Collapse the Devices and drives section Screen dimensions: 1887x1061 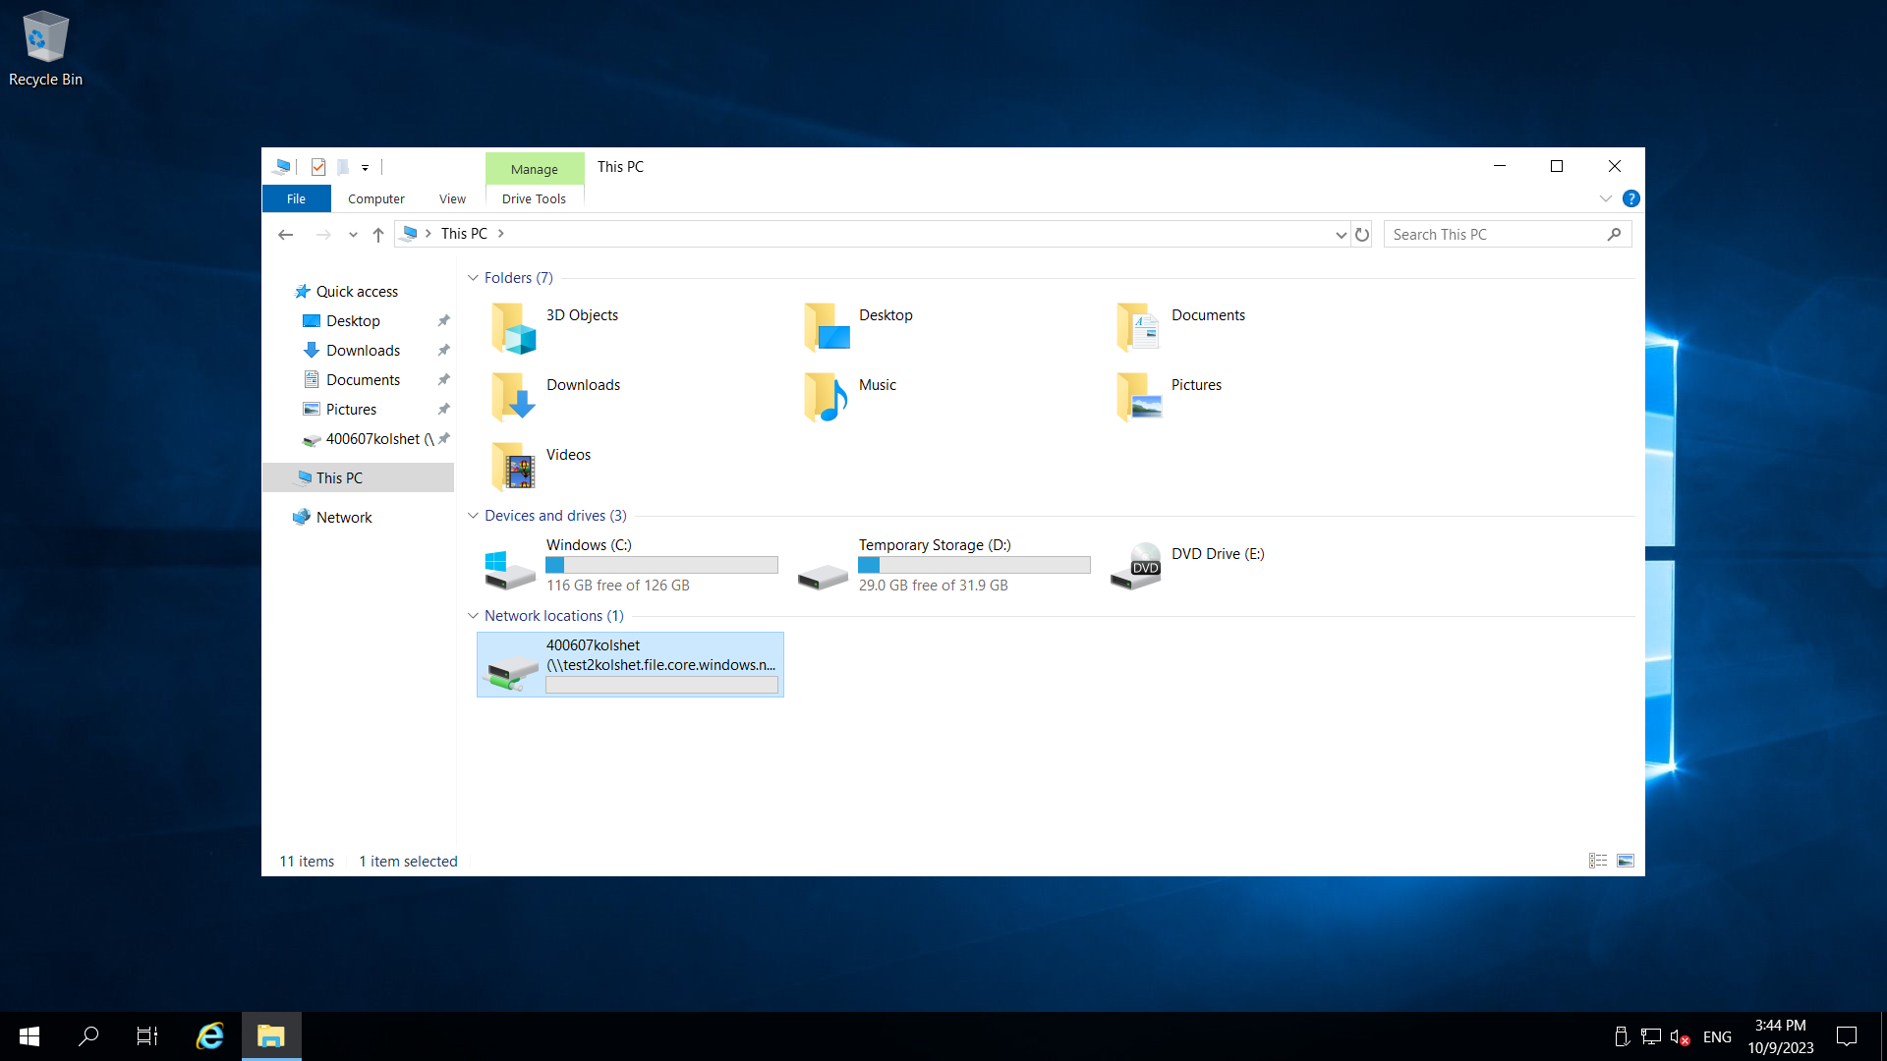click(473, 516)
